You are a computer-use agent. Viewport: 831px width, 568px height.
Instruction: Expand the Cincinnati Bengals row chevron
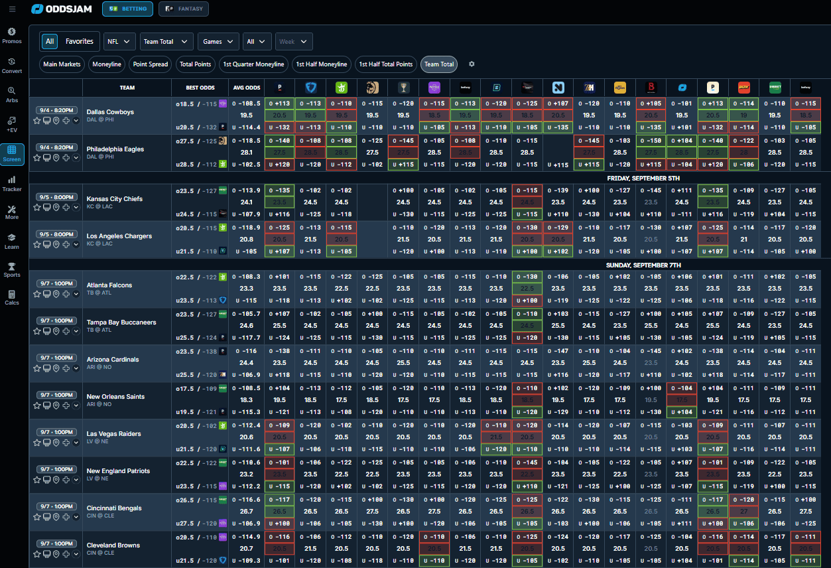point(76,516)
